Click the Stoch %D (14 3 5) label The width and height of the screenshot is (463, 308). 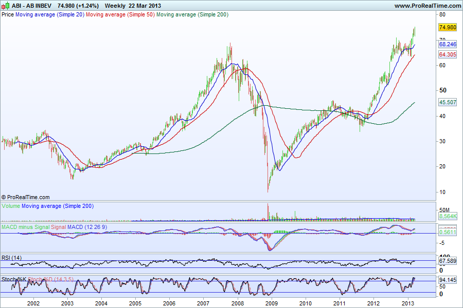click(x=50, y=279)
